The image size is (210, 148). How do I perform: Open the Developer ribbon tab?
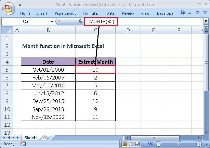tap(166, 13)
